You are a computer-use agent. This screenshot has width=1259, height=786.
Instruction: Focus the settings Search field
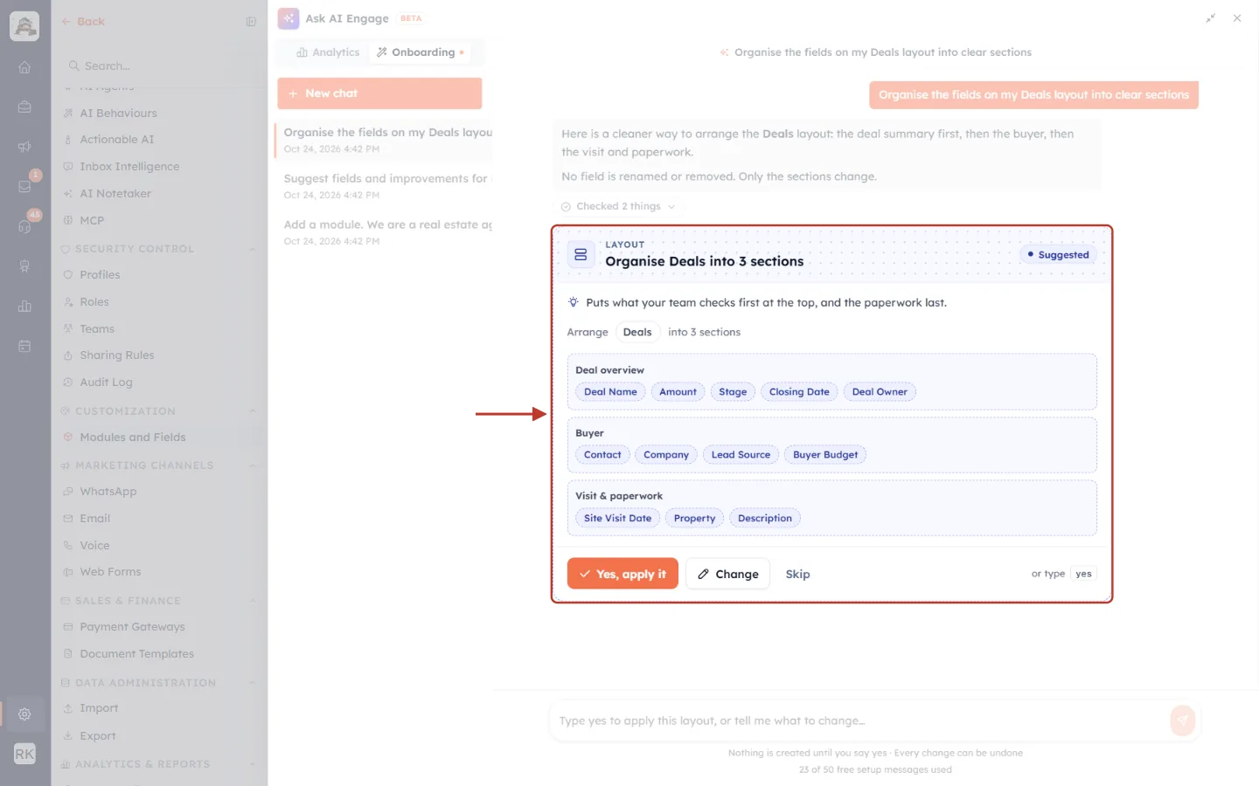[161, 66]
